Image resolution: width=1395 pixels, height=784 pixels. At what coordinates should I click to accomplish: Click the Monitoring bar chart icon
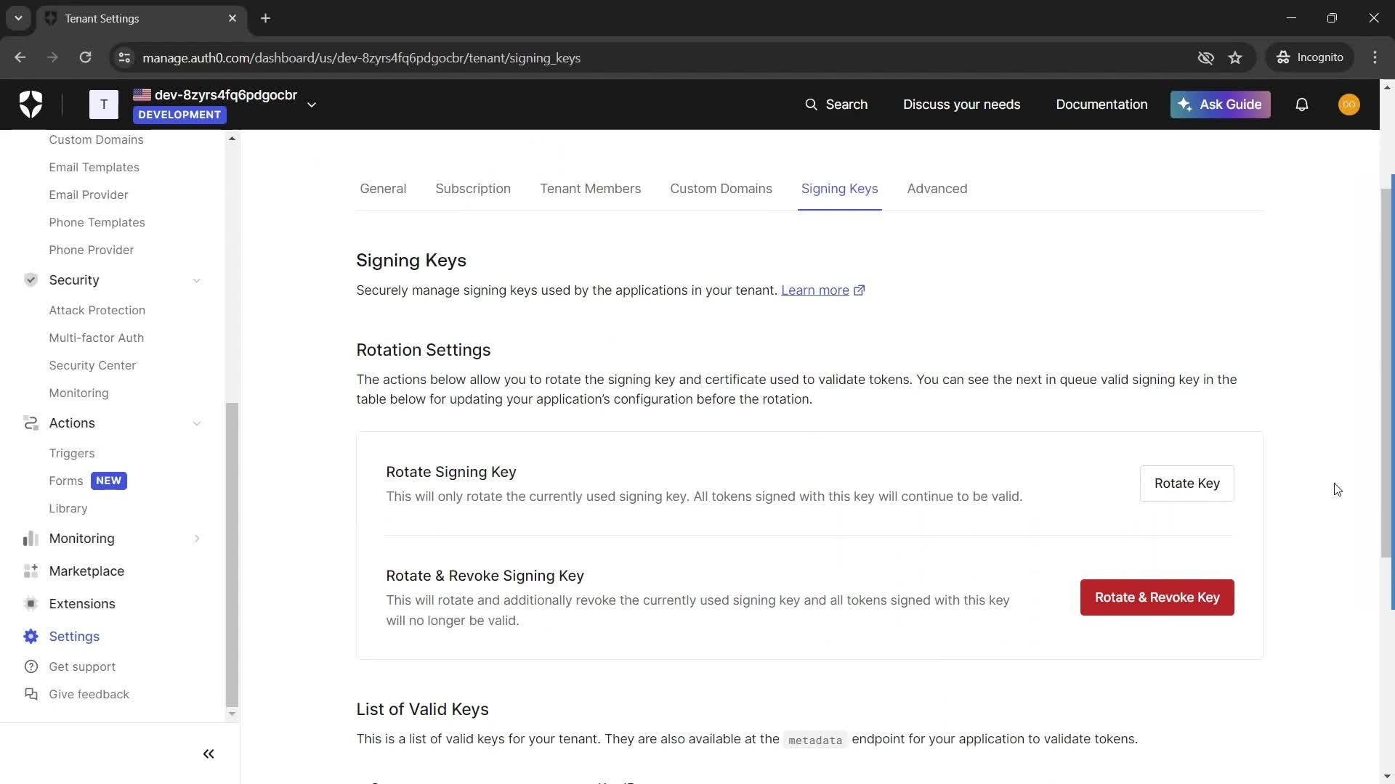(x=31, y=539)
